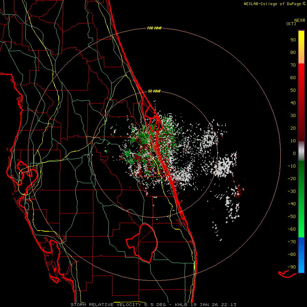This screenshot has width=307, height=307.
Task: Click the "KMLB" station ID in the caption
Action: pos(181,305)
